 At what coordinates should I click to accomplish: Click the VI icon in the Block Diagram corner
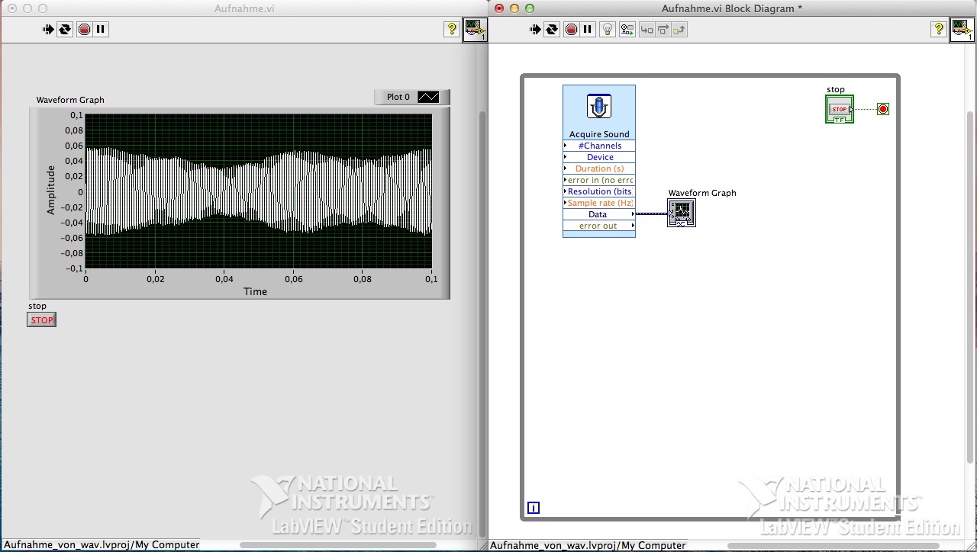coord(962,30)
